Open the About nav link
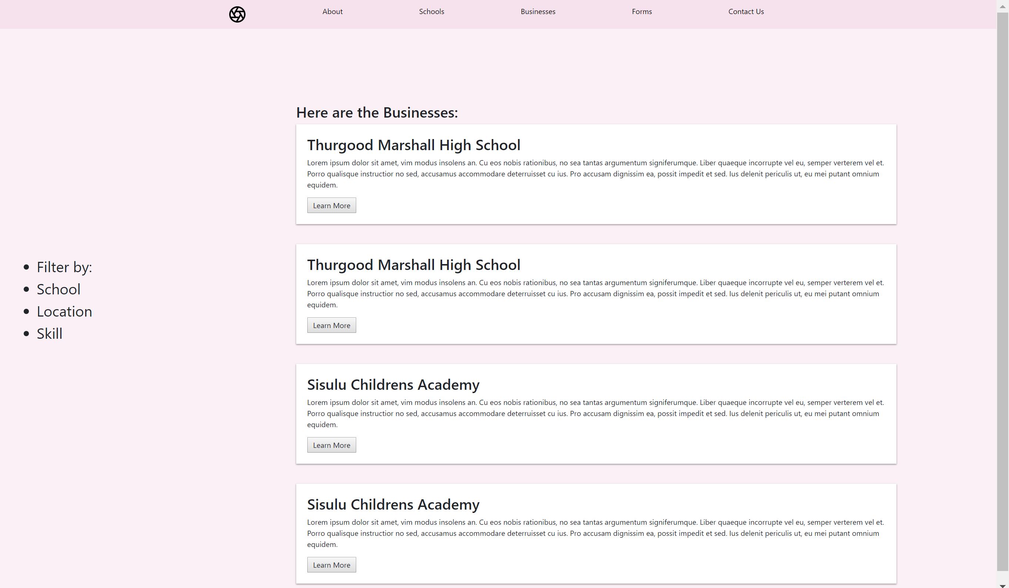1009x588 pixels. tap(333, 11)
